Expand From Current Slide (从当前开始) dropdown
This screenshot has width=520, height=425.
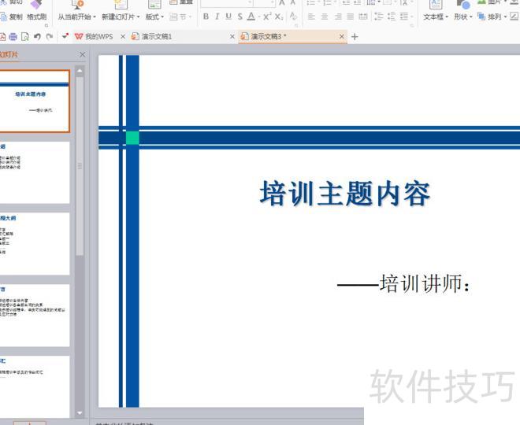[77, 17]
